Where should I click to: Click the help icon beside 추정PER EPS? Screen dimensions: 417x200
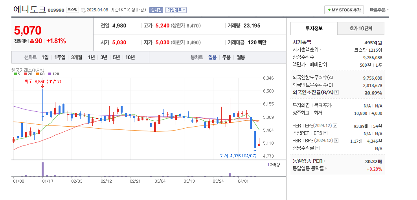point(325,133)
